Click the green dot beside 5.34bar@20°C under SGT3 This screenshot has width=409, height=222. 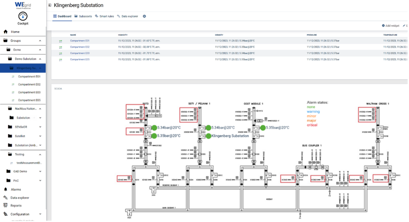pyautogui.click(x=154, y=127)
